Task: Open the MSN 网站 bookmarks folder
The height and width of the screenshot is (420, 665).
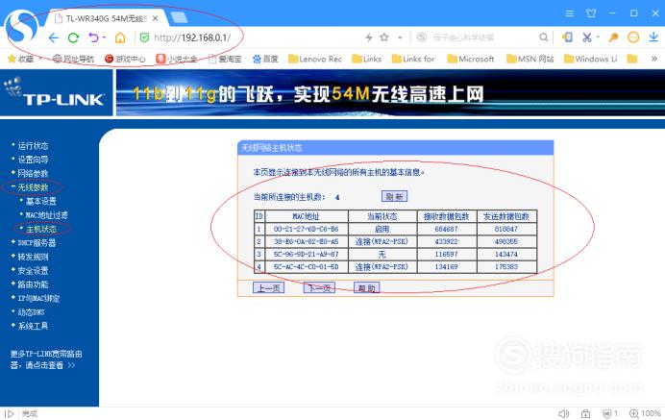Action: [x=530, y=59]
